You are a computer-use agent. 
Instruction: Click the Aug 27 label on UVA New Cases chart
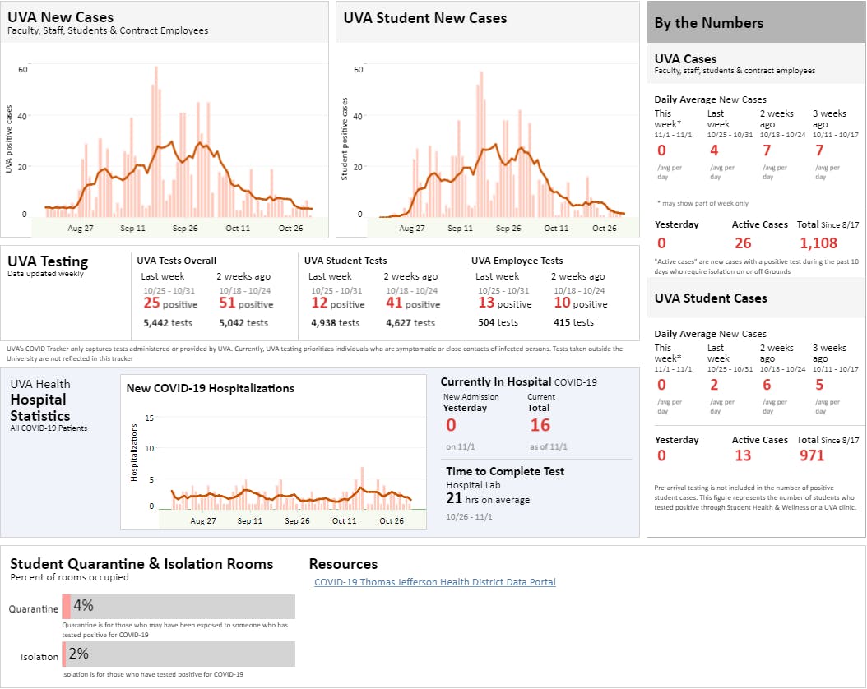point(81,228)
